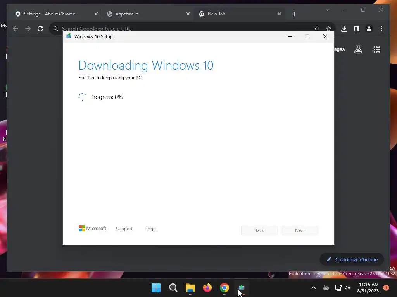Open the Google apps grid icon
This screenshot has height=297, width=397.
377,49
